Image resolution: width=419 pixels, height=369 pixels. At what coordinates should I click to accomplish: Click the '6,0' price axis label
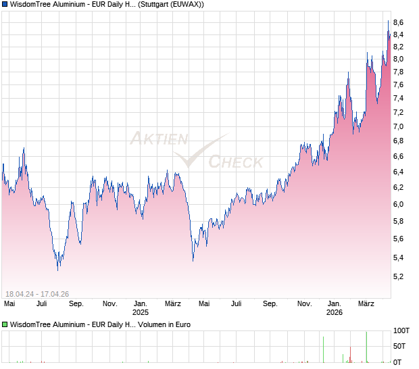click(x=398, y=204)
